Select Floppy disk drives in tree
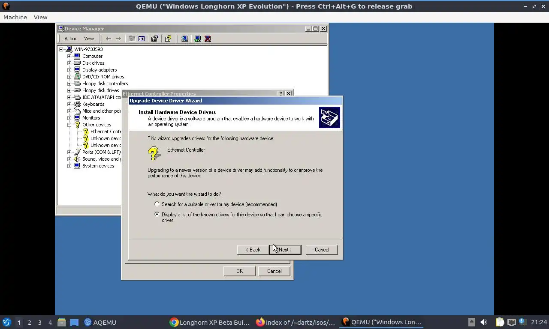 tap(100, 90)
